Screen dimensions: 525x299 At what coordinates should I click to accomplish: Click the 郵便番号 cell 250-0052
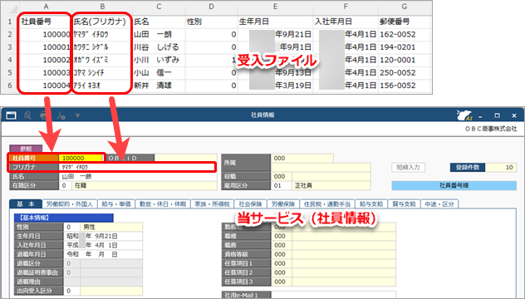pyautogui.click(x=405, y=72)
